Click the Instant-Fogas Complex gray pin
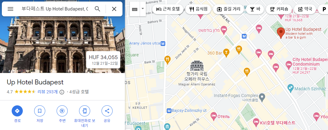This screenshot has width=328, height=130. 262,98
